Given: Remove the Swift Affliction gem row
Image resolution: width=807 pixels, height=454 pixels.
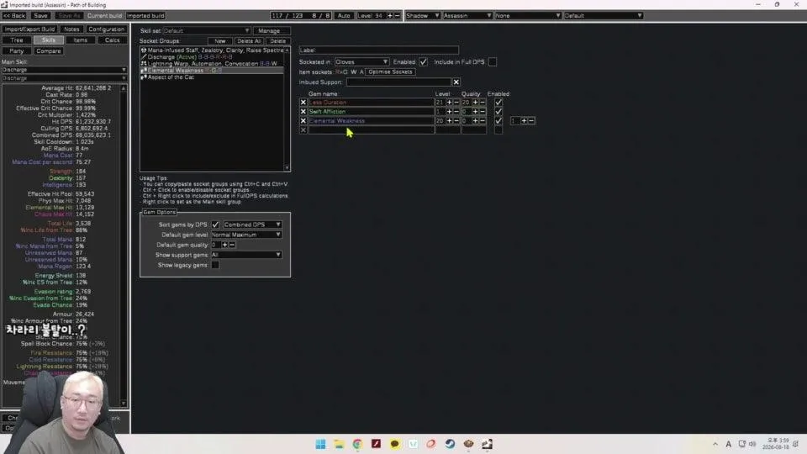Looking at the screenshot, I should click(x=303, y=112).
